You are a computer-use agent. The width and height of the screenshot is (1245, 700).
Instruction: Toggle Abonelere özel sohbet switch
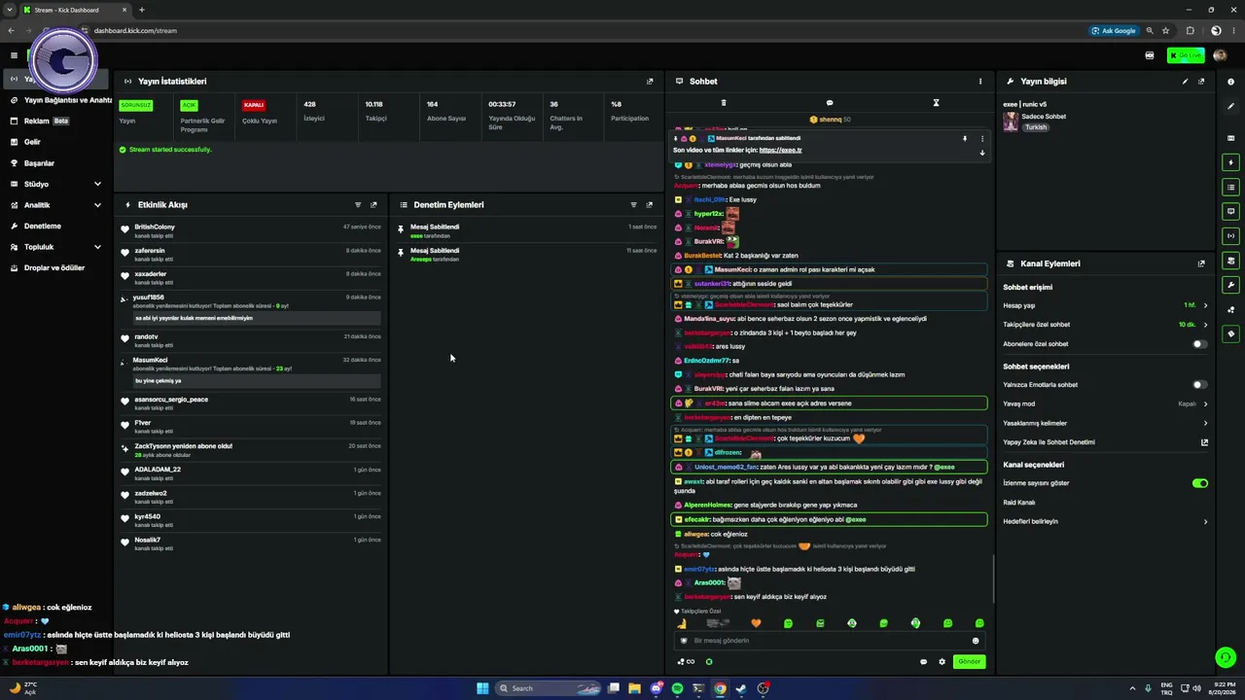1200,344
